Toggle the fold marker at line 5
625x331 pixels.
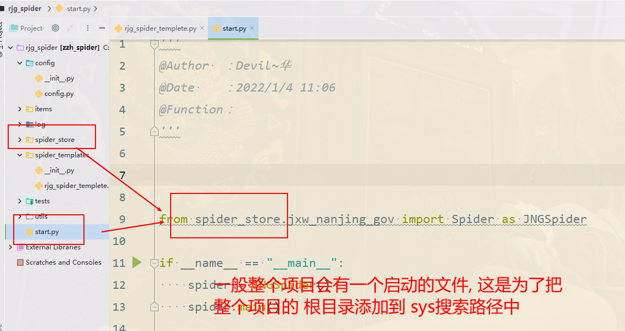(155, 132)
